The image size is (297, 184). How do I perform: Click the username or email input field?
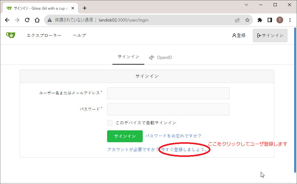click(168, 93)
